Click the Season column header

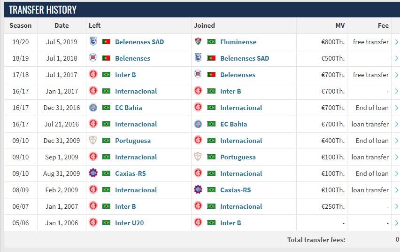(21, 25)
